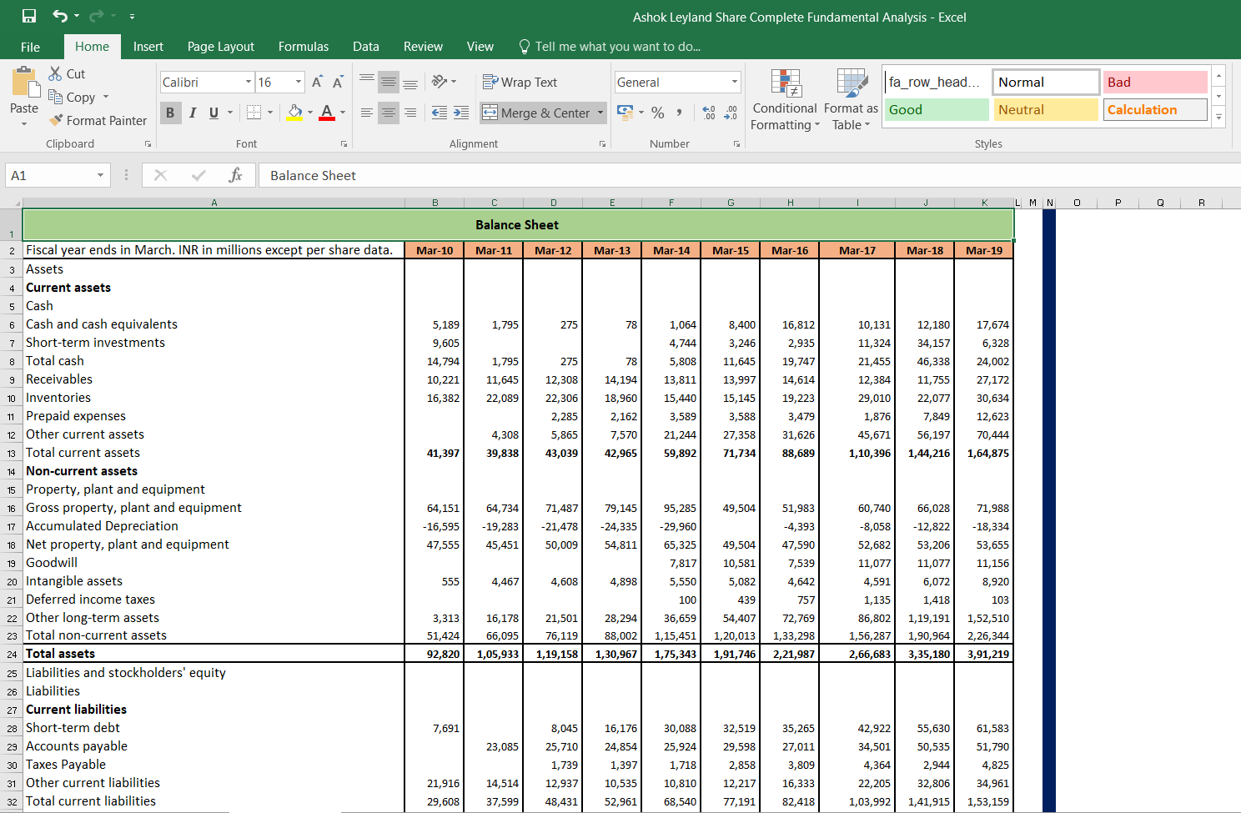Open font color dropdown arrow

343,113
